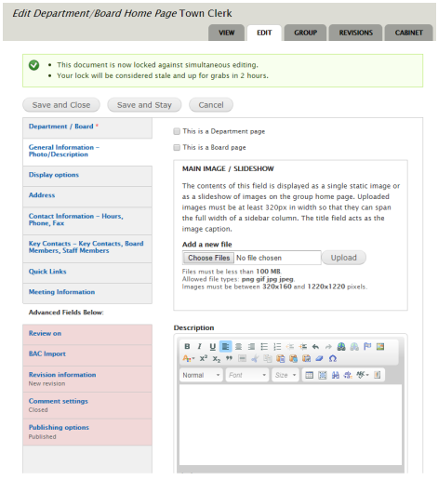The image size is (438, 480).
Task: Open Key Contacts vertical tab
Action: [x=87, y=248]
